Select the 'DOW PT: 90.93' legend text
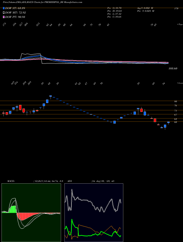183x242 pixels. [15, 17]
